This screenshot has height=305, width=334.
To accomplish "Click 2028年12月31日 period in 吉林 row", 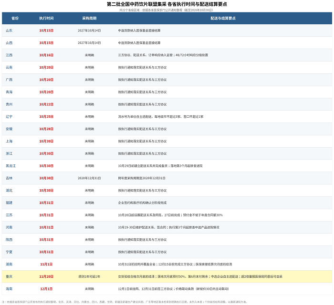I will coord(89,178).
